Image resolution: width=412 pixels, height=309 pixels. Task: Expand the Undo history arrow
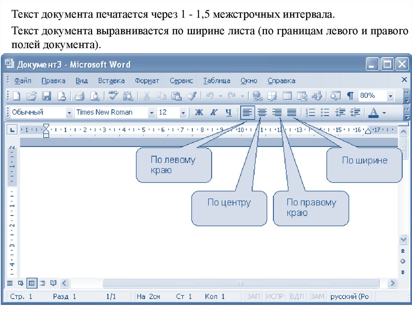click(x=220, y=96)
